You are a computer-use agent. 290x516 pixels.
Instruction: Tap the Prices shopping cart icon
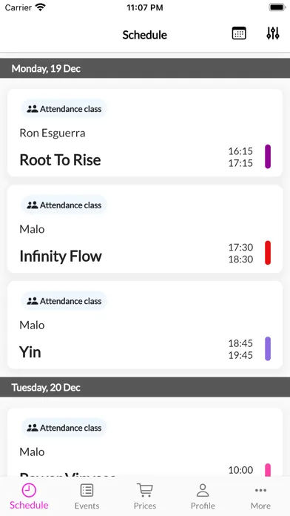[x=145, y=490]
